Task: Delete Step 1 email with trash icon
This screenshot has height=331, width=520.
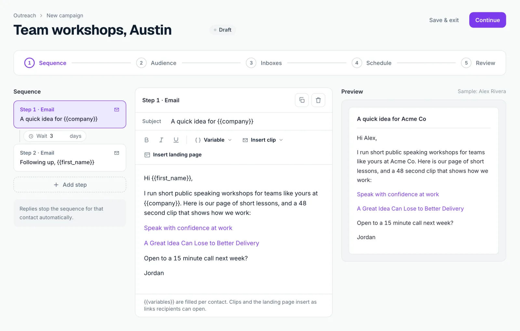Action: click(x=318, y=100)
